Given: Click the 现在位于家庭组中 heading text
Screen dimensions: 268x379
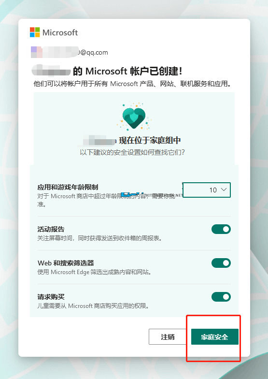Looking at the screenshot, I should 150,140.
